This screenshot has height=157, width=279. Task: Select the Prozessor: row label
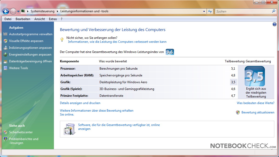click(x=68, y=68)
